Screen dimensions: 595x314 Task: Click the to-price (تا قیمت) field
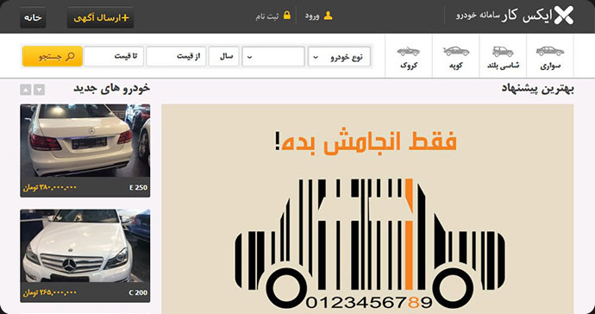[114, 57]
